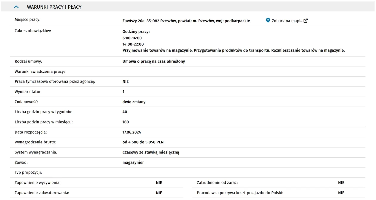Click NIE value beside 'Zapewnienie wyżywienia'

(159, 182)
